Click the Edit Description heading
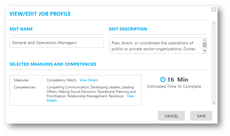The image size is (230, 136). pos(128,29)
